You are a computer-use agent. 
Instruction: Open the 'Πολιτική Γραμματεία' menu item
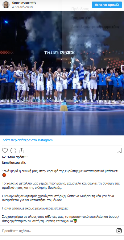pyautogui.click(x=89, y=45)
